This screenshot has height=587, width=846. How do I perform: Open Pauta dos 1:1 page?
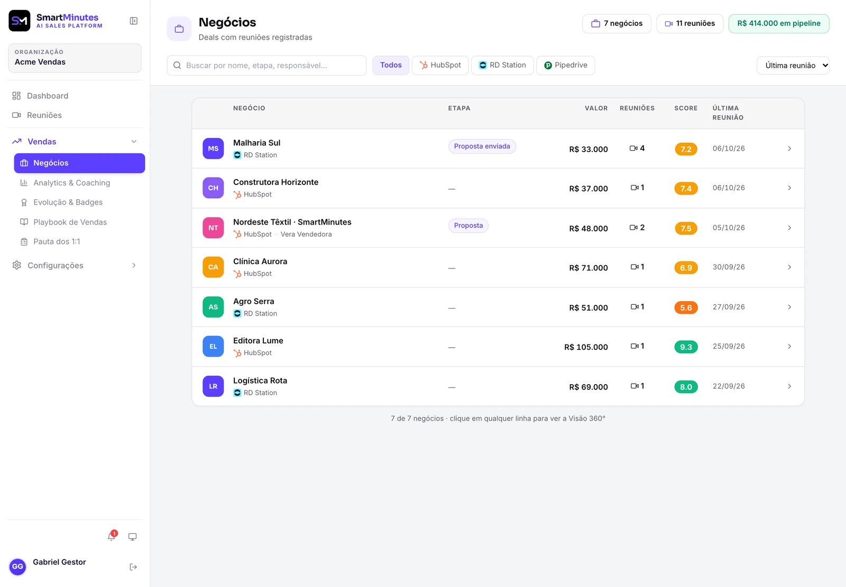pyautogui.click(x=79, y=241)
